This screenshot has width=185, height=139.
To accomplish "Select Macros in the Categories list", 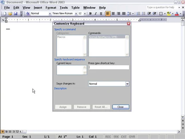I will (x=61, y=37).
